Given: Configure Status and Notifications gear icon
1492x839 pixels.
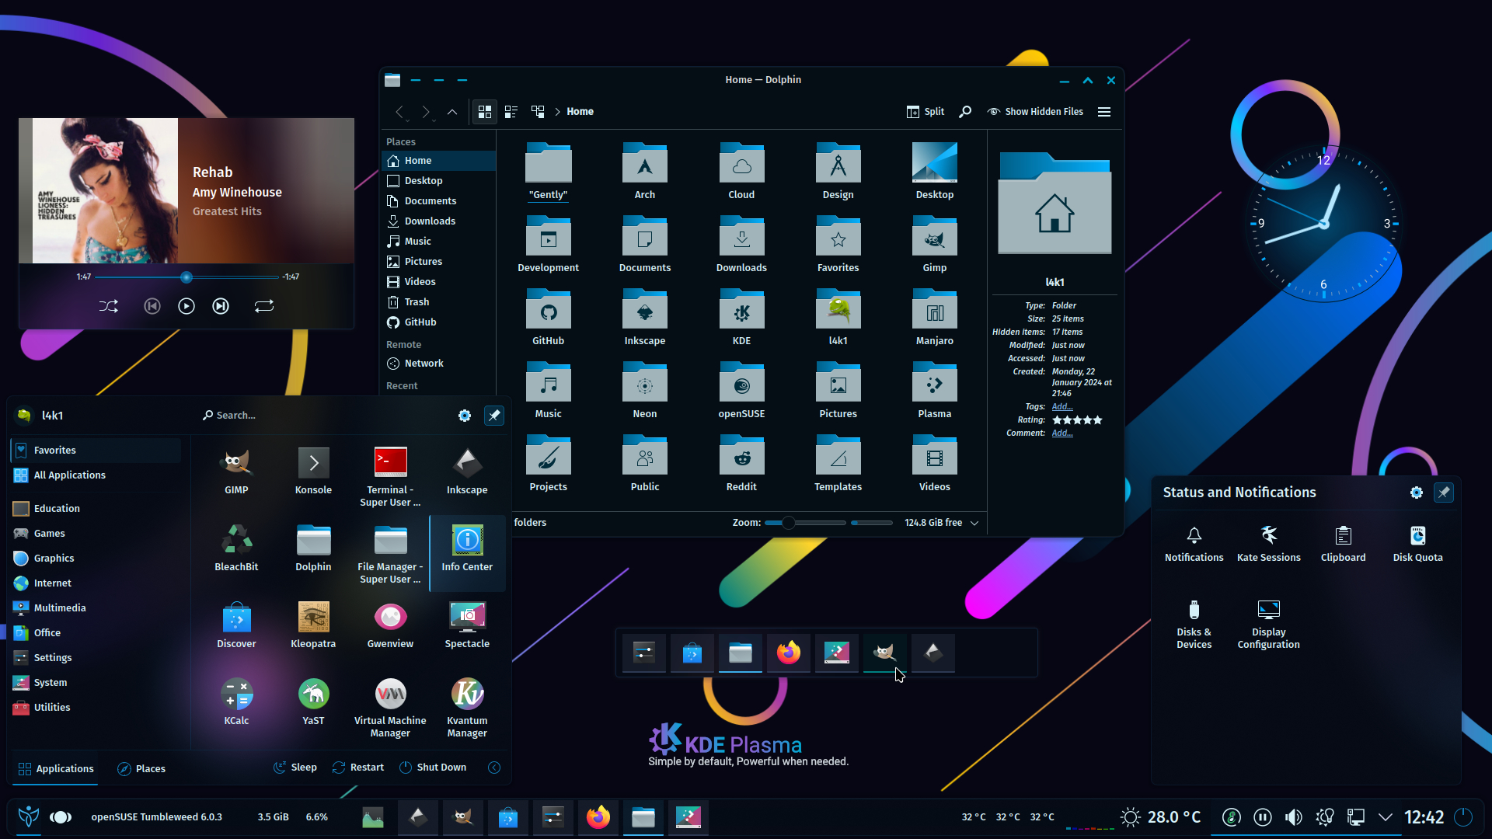Looking at the screenshot, I should click(x=1416, y=493).
